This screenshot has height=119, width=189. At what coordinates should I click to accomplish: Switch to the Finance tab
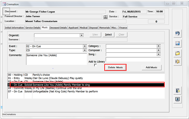pyautogui.click(x=123, y=28)
